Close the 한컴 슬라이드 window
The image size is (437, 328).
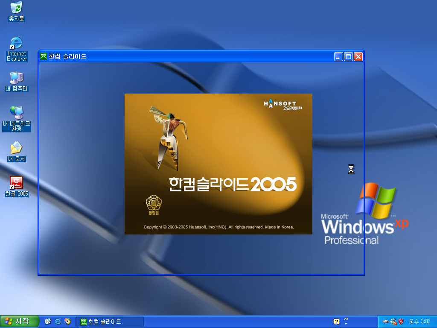coord(358,57)
